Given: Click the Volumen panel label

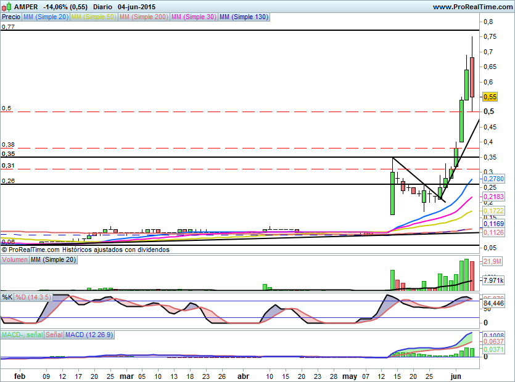Looking at the screenshot, I should (15, 260).
